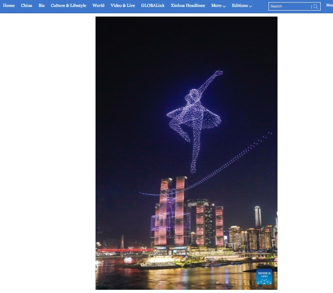333x293 pixels.
Task: Select the Biz menu item
Action: [x=42, y=6]
